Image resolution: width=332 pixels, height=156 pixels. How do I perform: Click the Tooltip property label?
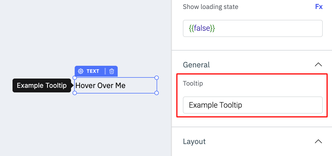tap(193, 83)
